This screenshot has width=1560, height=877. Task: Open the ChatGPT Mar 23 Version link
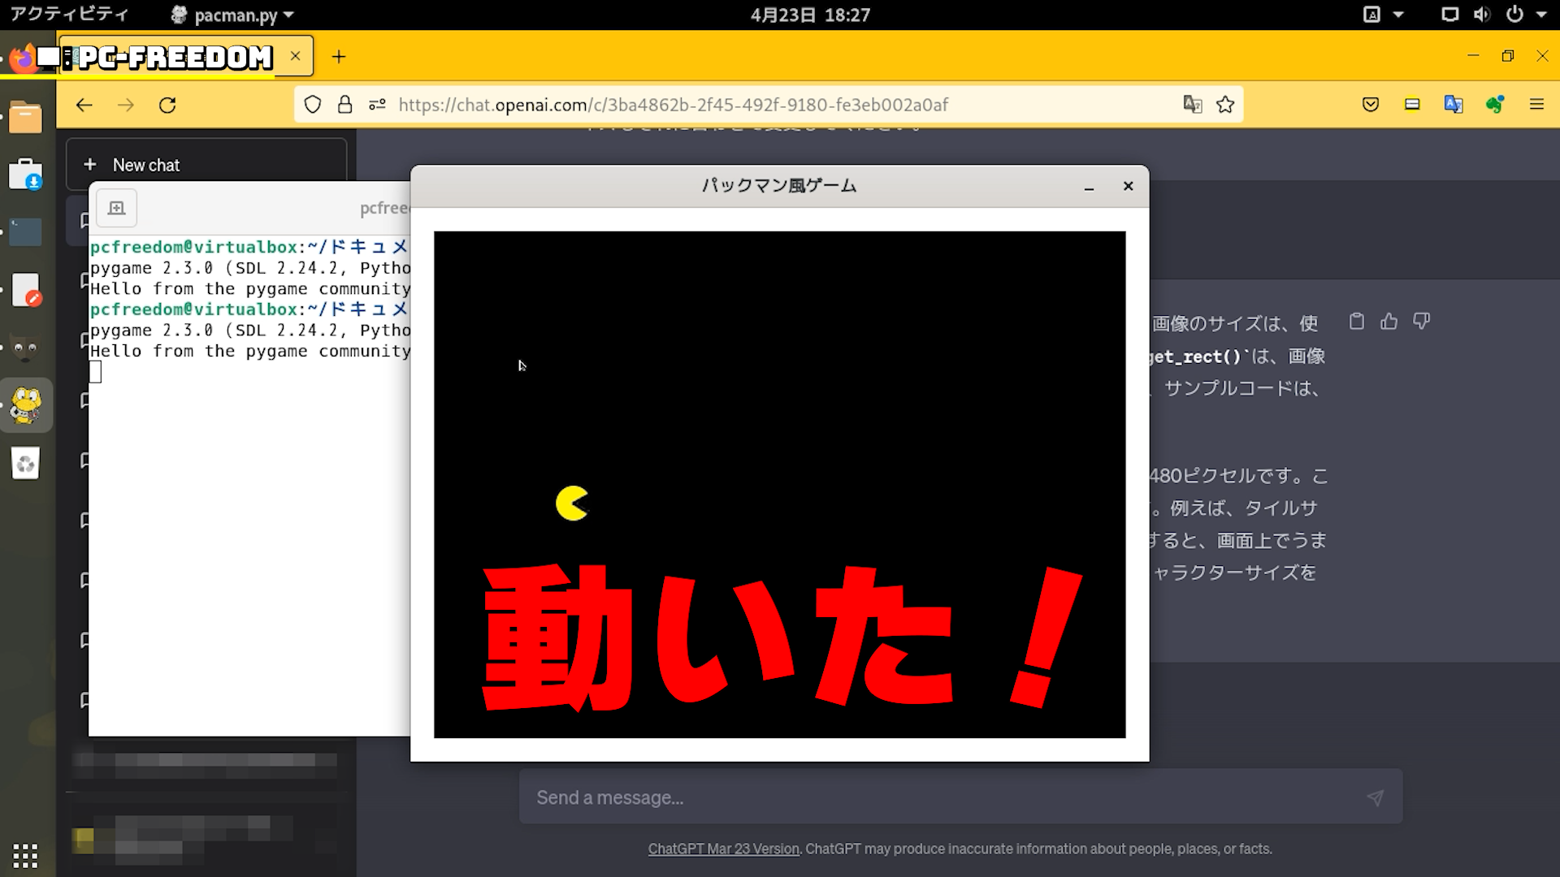[x=723, y=849]
